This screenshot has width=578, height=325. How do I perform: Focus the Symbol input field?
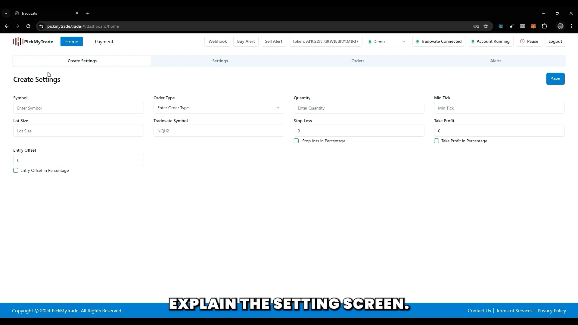pyautogui.click(x=79, y=108)
